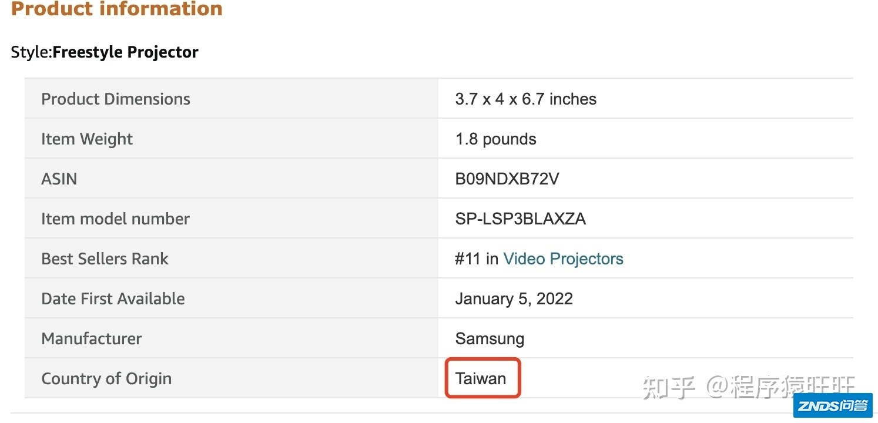Image resolution: width=878 pixels, height=423 pixels.
Task: Click the Product Dimensions label
Action: (116, 99)
